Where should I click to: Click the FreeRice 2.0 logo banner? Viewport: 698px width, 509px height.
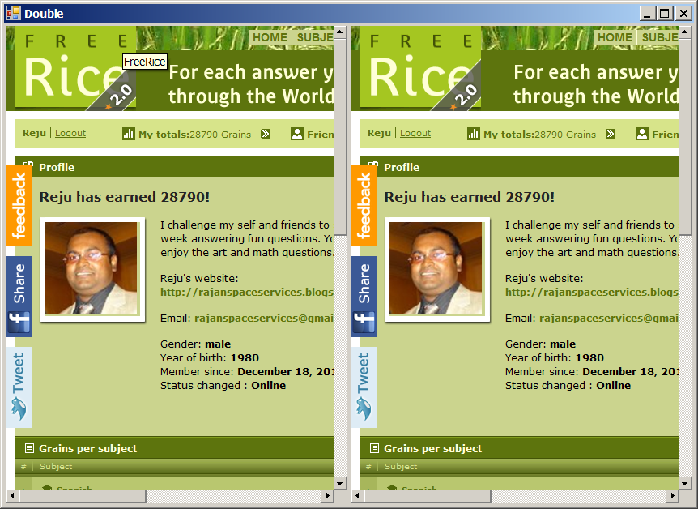75,69
